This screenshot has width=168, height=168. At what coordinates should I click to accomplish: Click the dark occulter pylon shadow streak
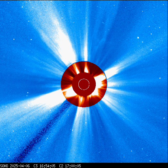(x=42, y=131)
